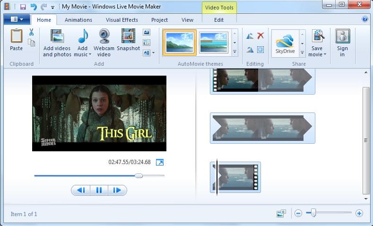Click the Paste clipboard icon
The height and width of the screenshot is (226, 373).
pyautogui.click(x=17, y=40)
